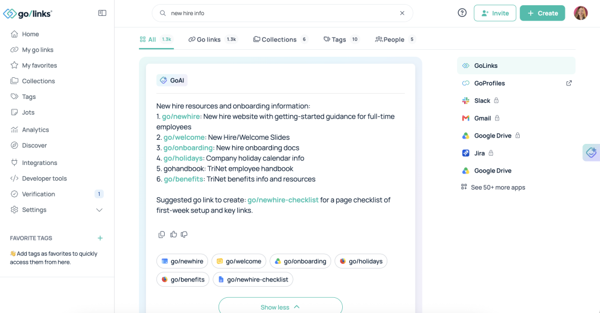Click the Create button

click(542, 13)
